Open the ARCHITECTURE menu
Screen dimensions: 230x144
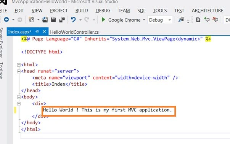coord(207,11)
